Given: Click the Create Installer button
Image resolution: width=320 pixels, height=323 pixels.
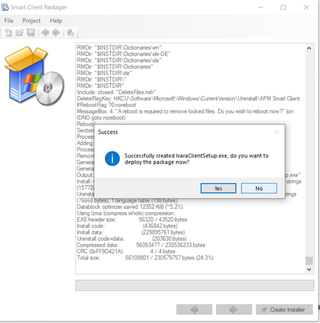Looking at the screenshot, I should point(285,310).
